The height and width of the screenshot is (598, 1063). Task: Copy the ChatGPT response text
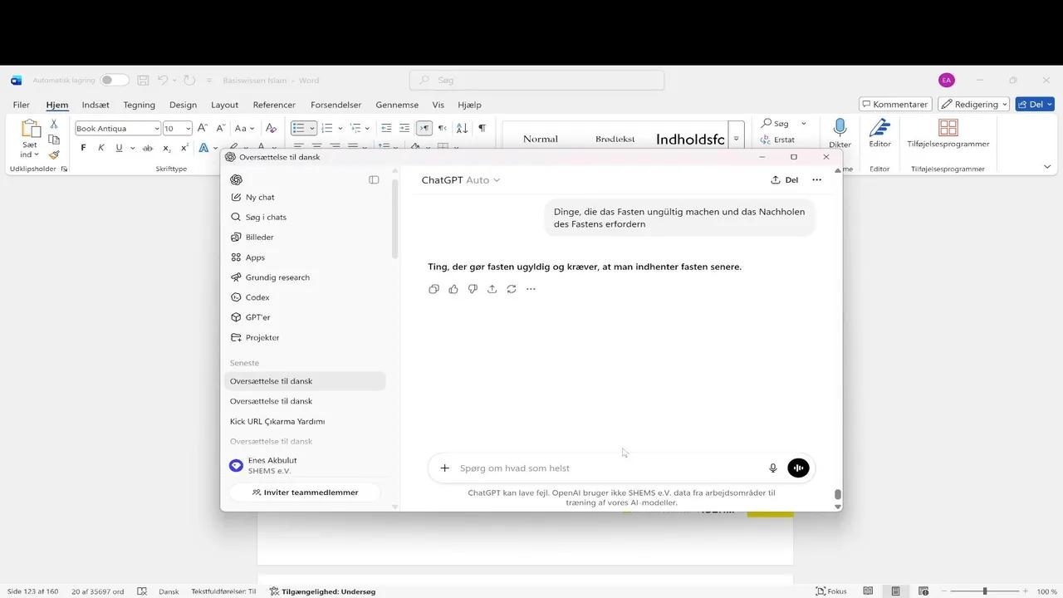[x=434, y=289]
